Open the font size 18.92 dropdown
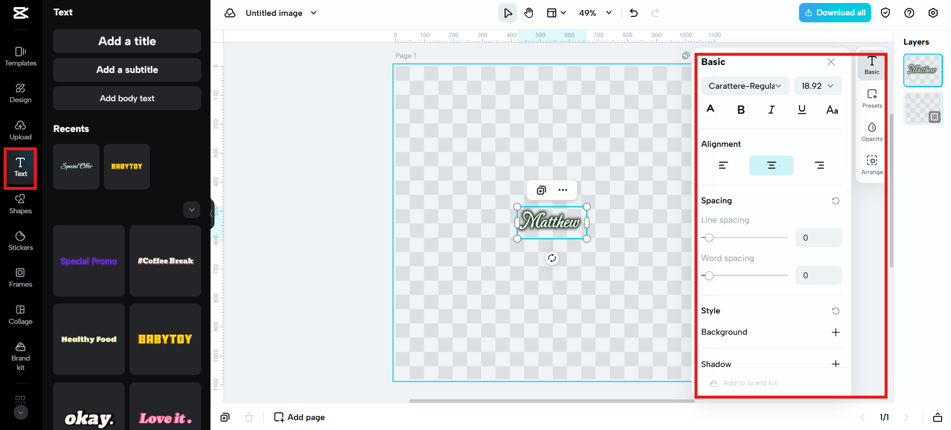The image size is (951, 430). point(817,86)
